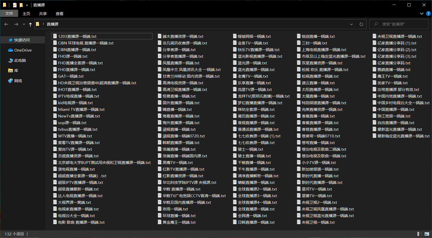The height and width of the screenshot is (238, 432).
Task: Open recent locations dropdown arrow
Action: (24, 24)
